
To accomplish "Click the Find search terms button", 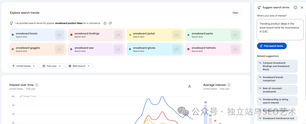I will [272, 46].
